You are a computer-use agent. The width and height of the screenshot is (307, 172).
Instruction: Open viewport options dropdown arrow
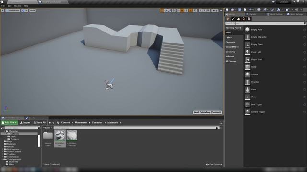[3, 11]
